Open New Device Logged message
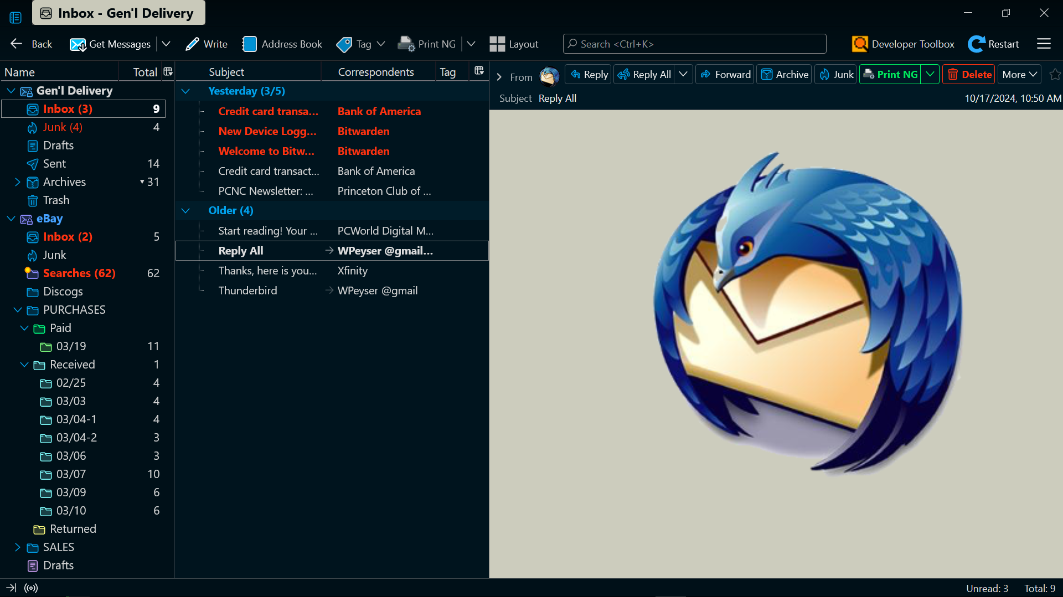This screenshot has width=1063, height=597. click(332, 131)
